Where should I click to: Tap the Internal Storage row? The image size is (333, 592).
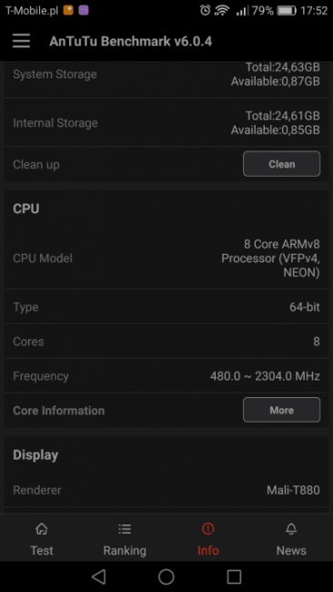point(166,123)
